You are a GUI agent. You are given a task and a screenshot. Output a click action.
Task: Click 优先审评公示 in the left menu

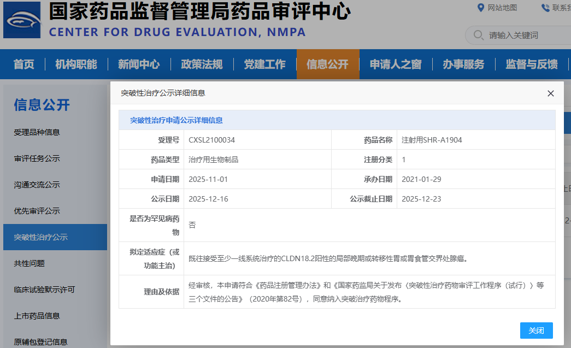(37, 211)
